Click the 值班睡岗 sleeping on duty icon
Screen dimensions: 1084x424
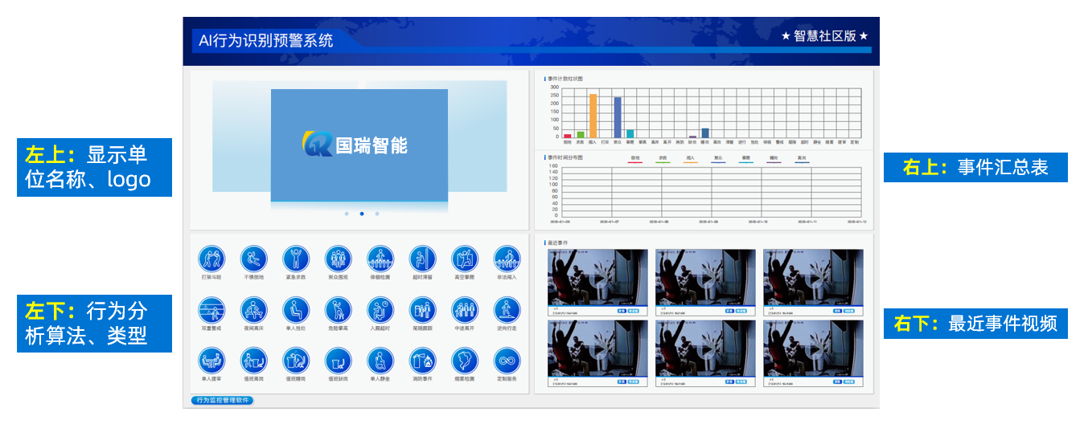point(296,361)
